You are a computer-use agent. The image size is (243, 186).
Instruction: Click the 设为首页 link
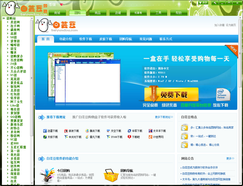tap(231, 25)
